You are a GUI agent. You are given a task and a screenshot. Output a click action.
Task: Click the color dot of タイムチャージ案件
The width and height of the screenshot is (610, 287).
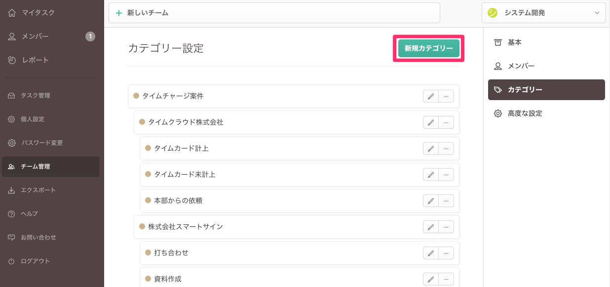[x=136, y=96]
